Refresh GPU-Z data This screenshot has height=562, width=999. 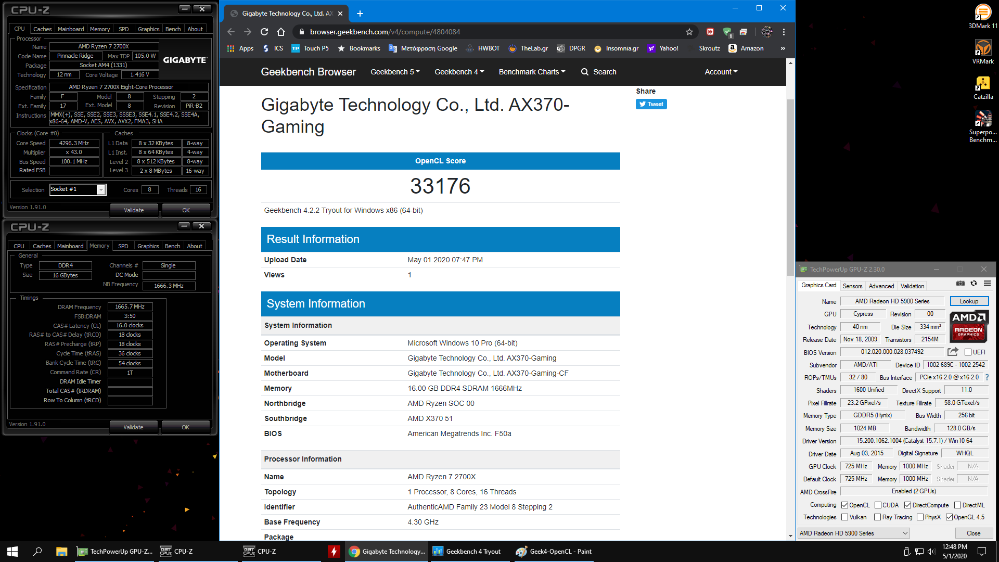pos(974,284)
